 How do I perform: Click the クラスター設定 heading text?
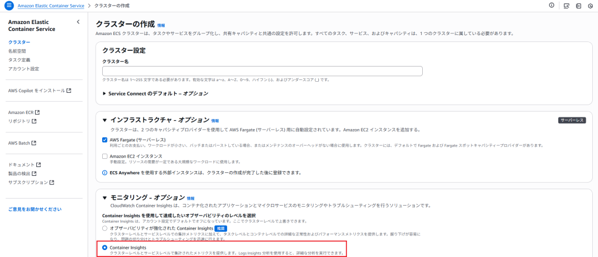click(124, 50)
